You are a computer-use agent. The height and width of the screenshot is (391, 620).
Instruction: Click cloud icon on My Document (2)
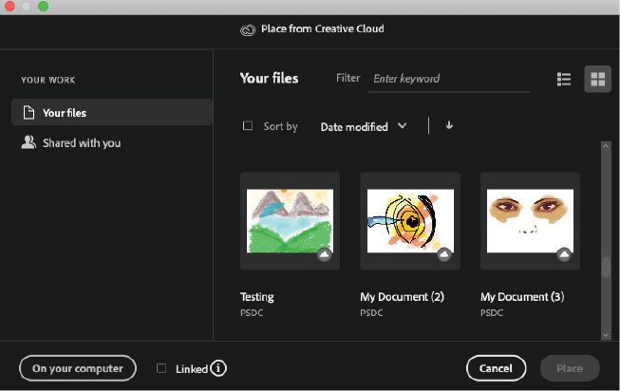pos(443,254)
